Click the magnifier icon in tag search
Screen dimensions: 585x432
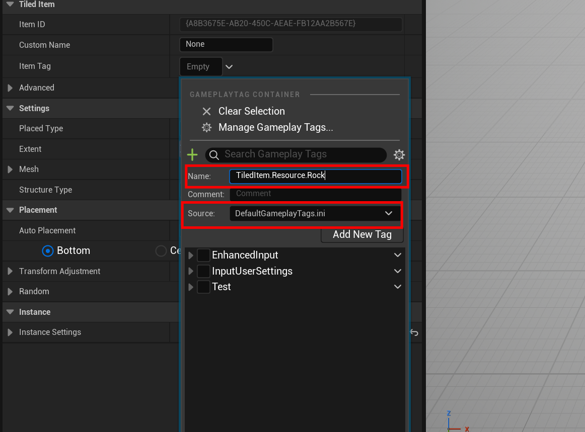[214, 155]
